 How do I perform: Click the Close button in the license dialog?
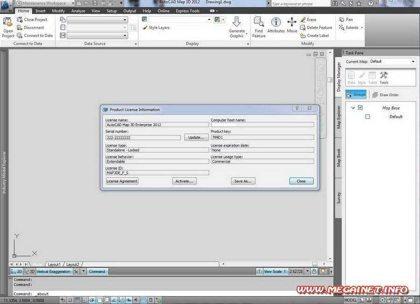tap(301, 181)
